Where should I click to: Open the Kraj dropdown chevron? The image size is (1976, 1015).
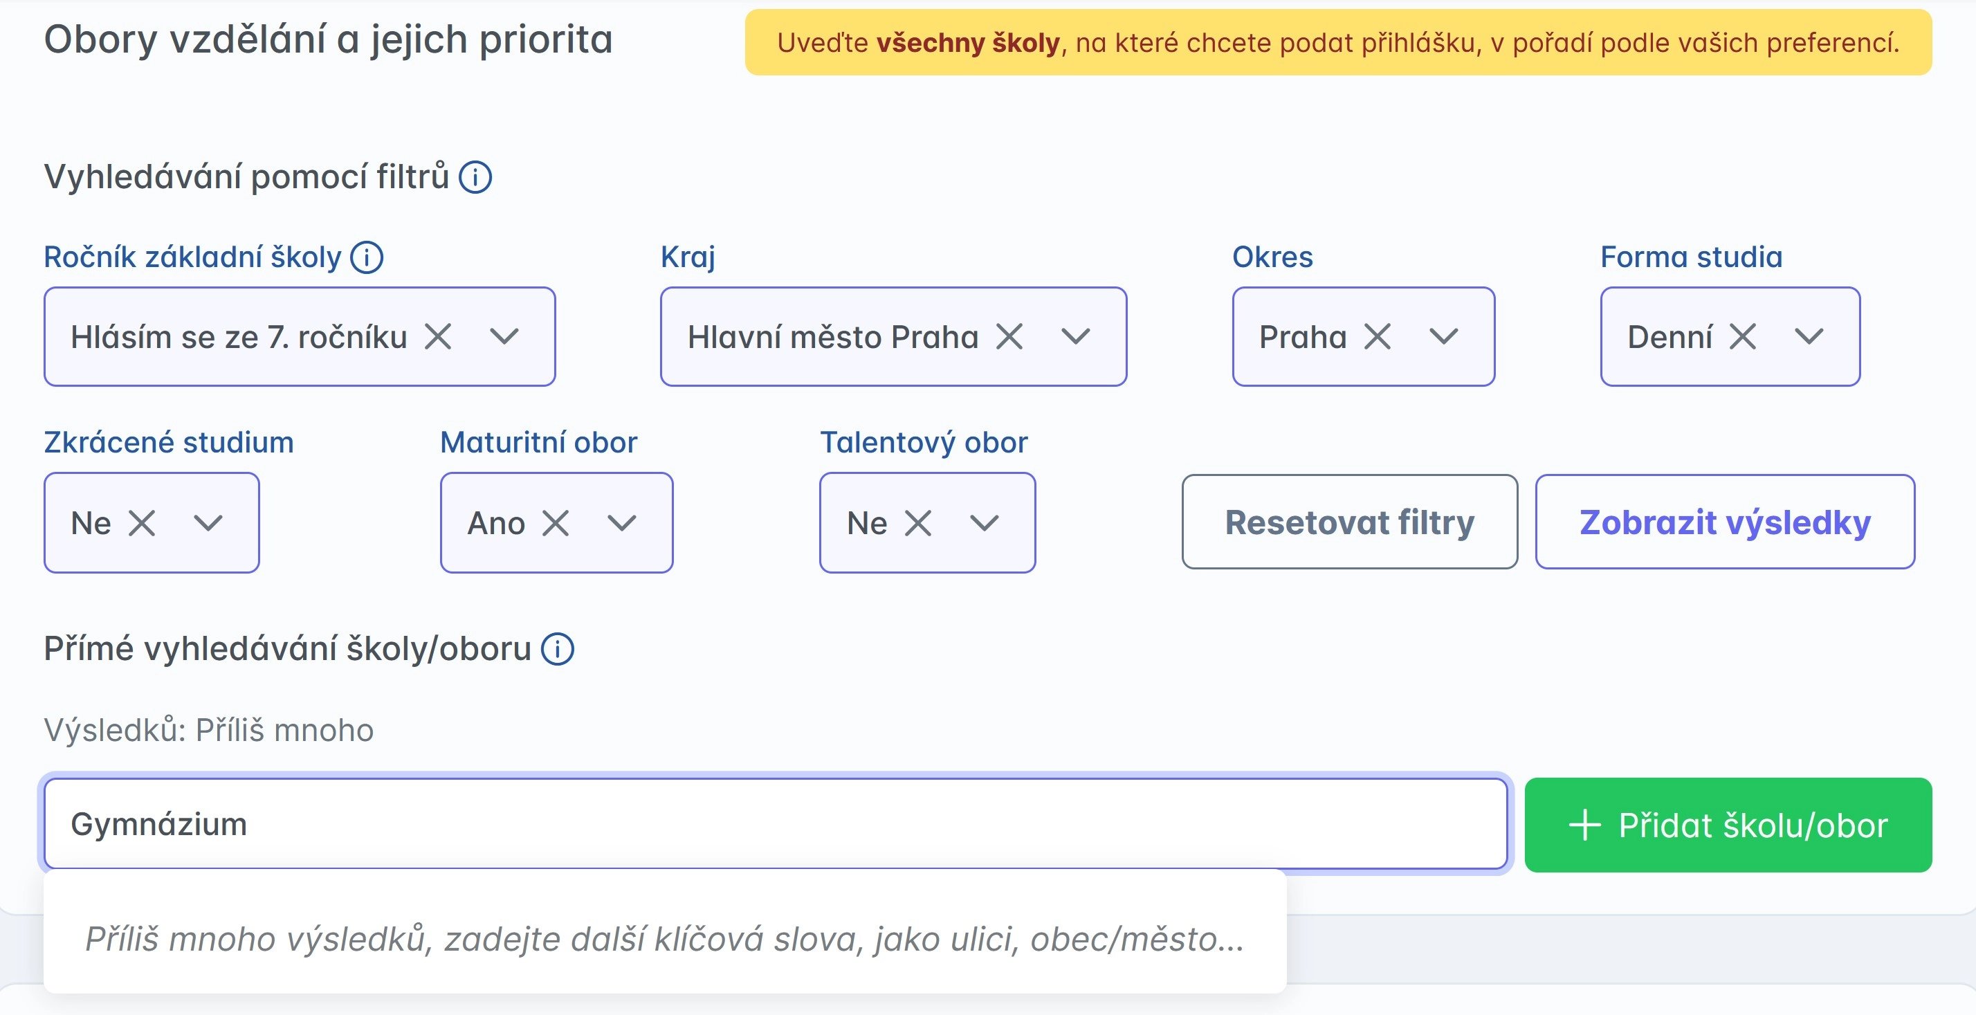point(1075,337)
